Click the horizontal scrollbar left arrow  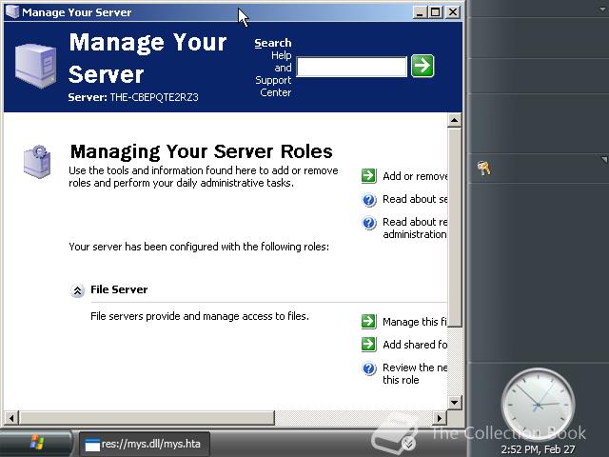[x=11, y=418]
